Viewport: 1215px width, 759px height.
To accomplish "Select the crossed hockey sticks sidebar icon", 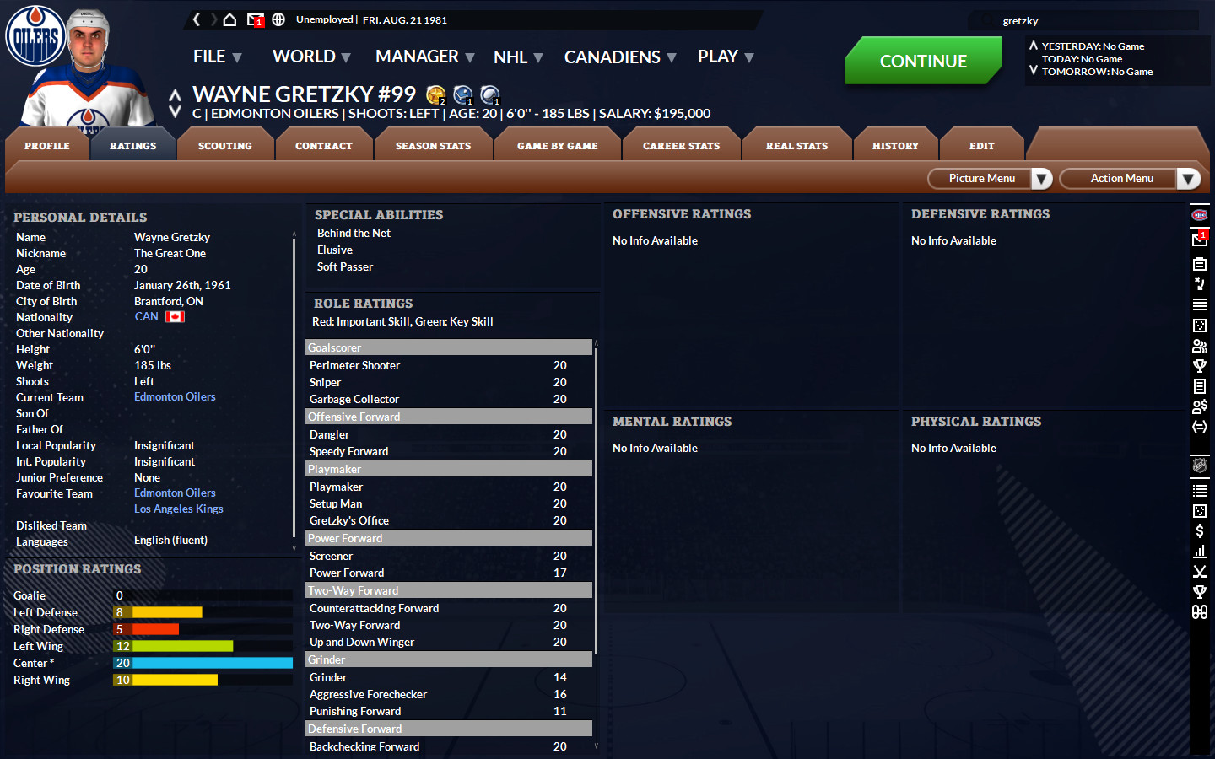I will point(1199,571).
